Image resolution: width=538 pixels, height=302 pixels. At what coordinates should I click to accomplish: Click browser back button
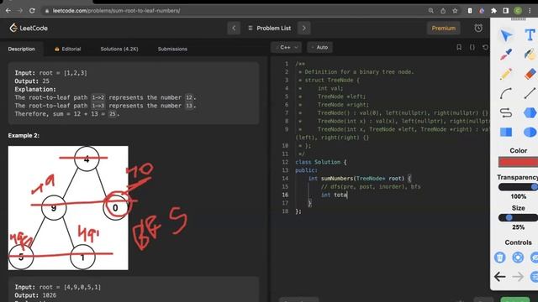pos(8,11)
